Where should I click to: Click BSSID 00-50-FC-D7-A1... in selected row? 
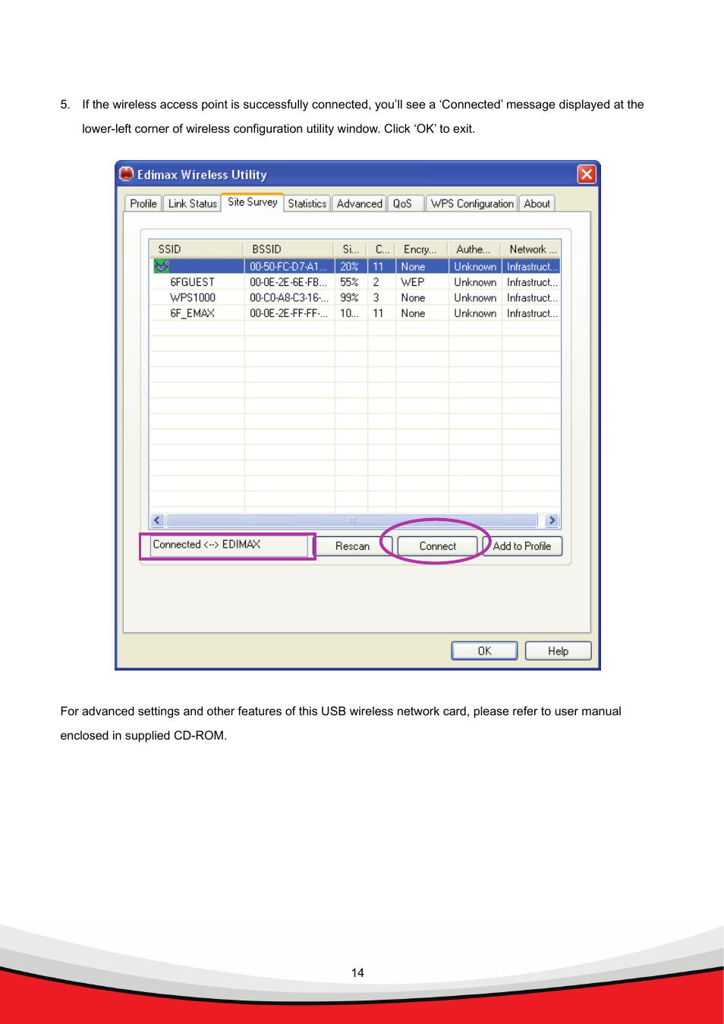[288, 266]
